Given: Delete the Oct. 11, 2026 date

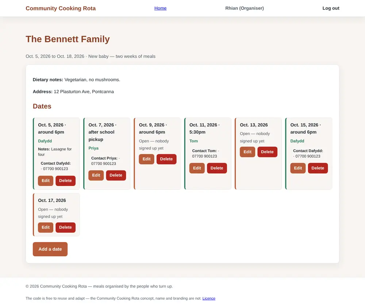Looking at the screenshot, I should pos(217,168).
